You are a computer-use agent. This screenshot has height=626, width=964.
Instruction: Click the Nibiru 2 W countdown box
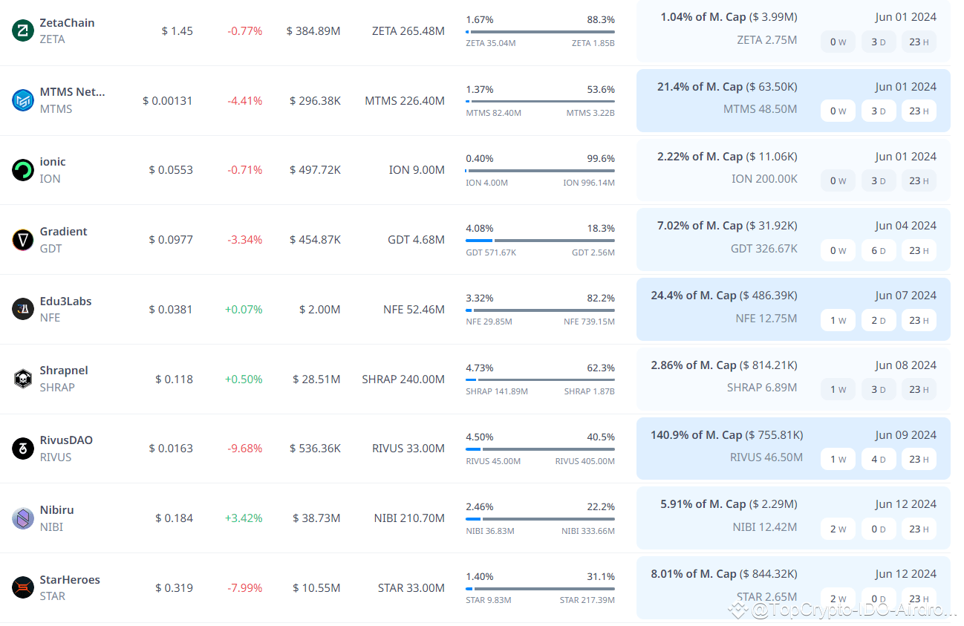click(838, 529)
